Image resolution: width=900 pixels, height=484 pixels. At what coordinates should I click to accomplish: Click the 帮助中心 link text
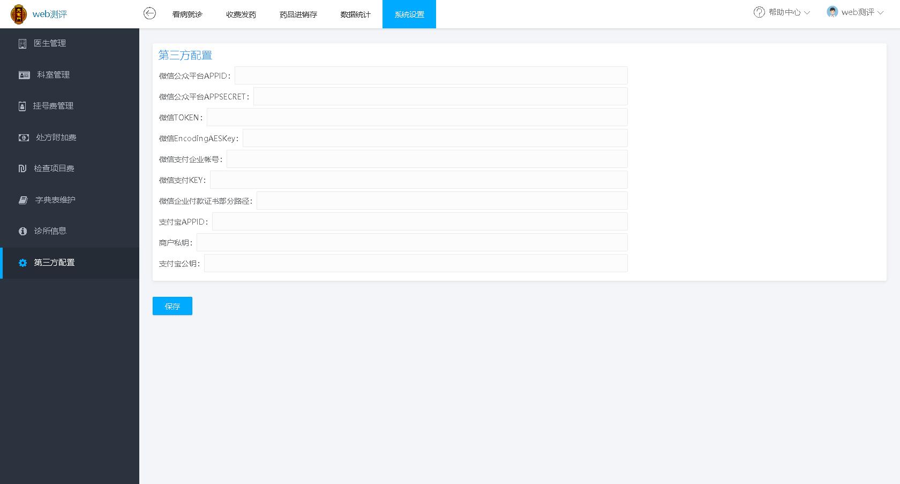point(785,12)
